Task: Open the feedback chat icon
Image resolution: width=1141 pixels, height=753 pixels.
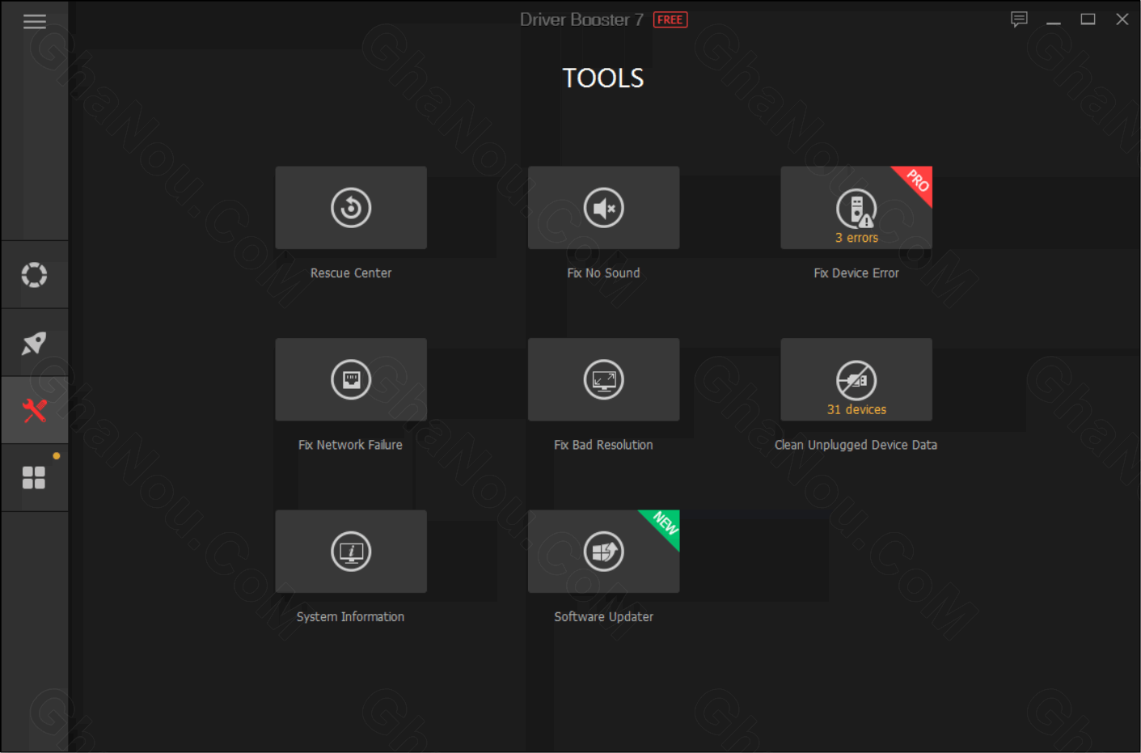Action: pos(1019,19)
